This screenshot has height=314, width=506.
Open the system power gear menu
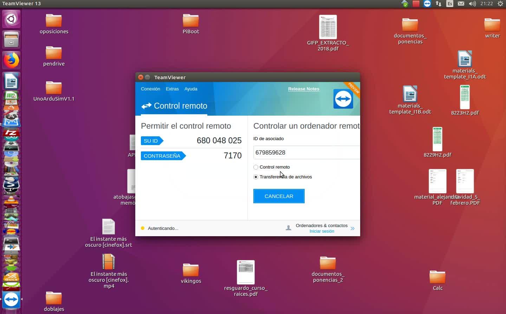pos(500,4)
